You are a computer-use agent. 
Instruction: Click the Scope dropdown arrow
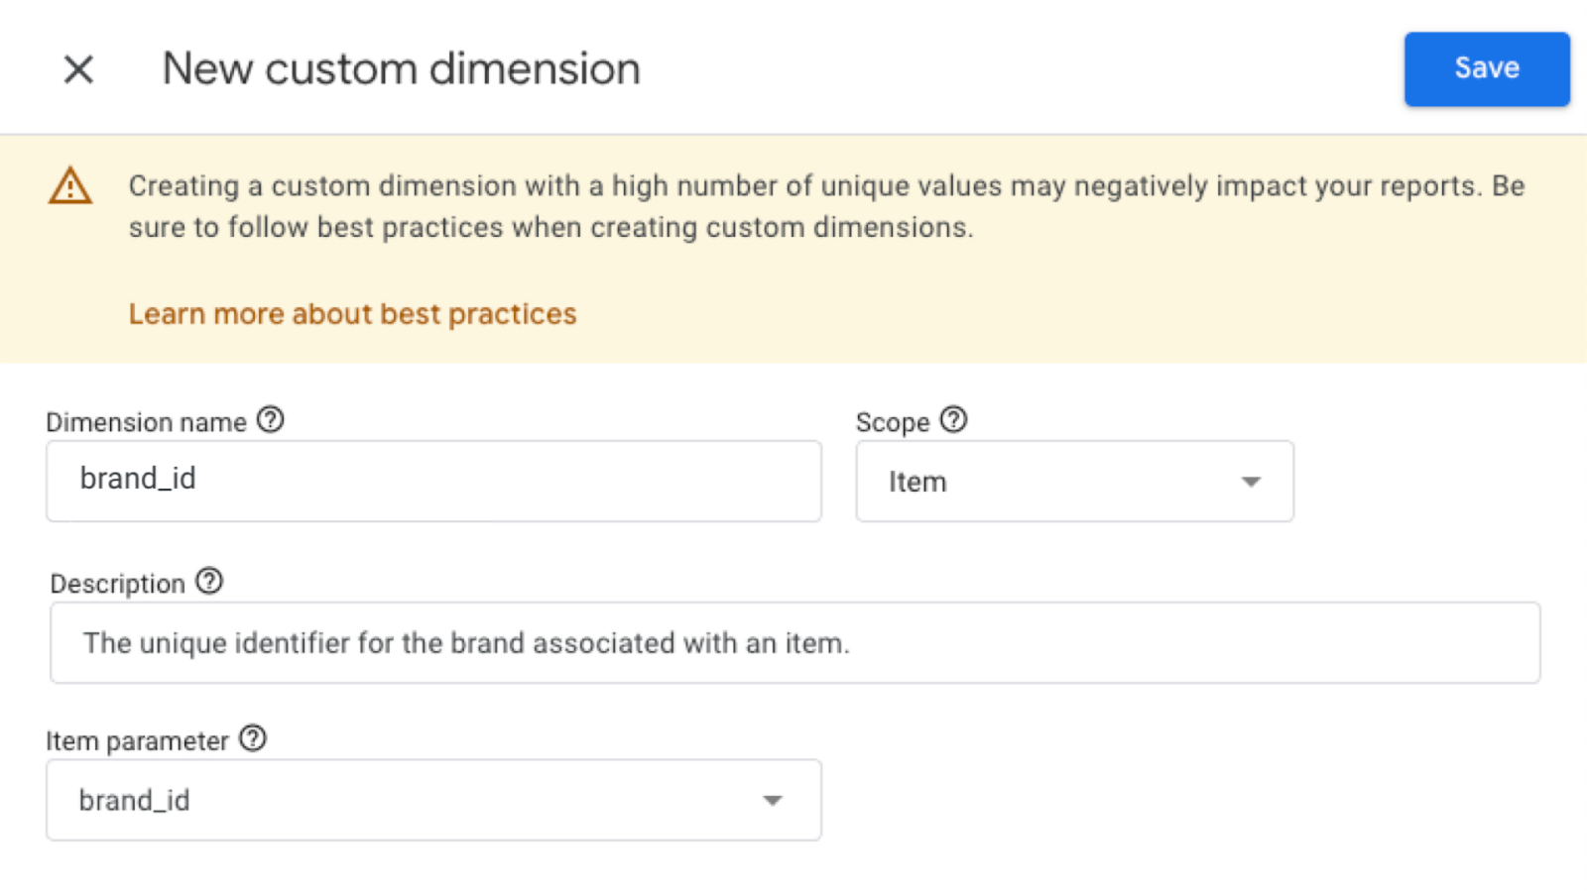(x=1251, y=482)
